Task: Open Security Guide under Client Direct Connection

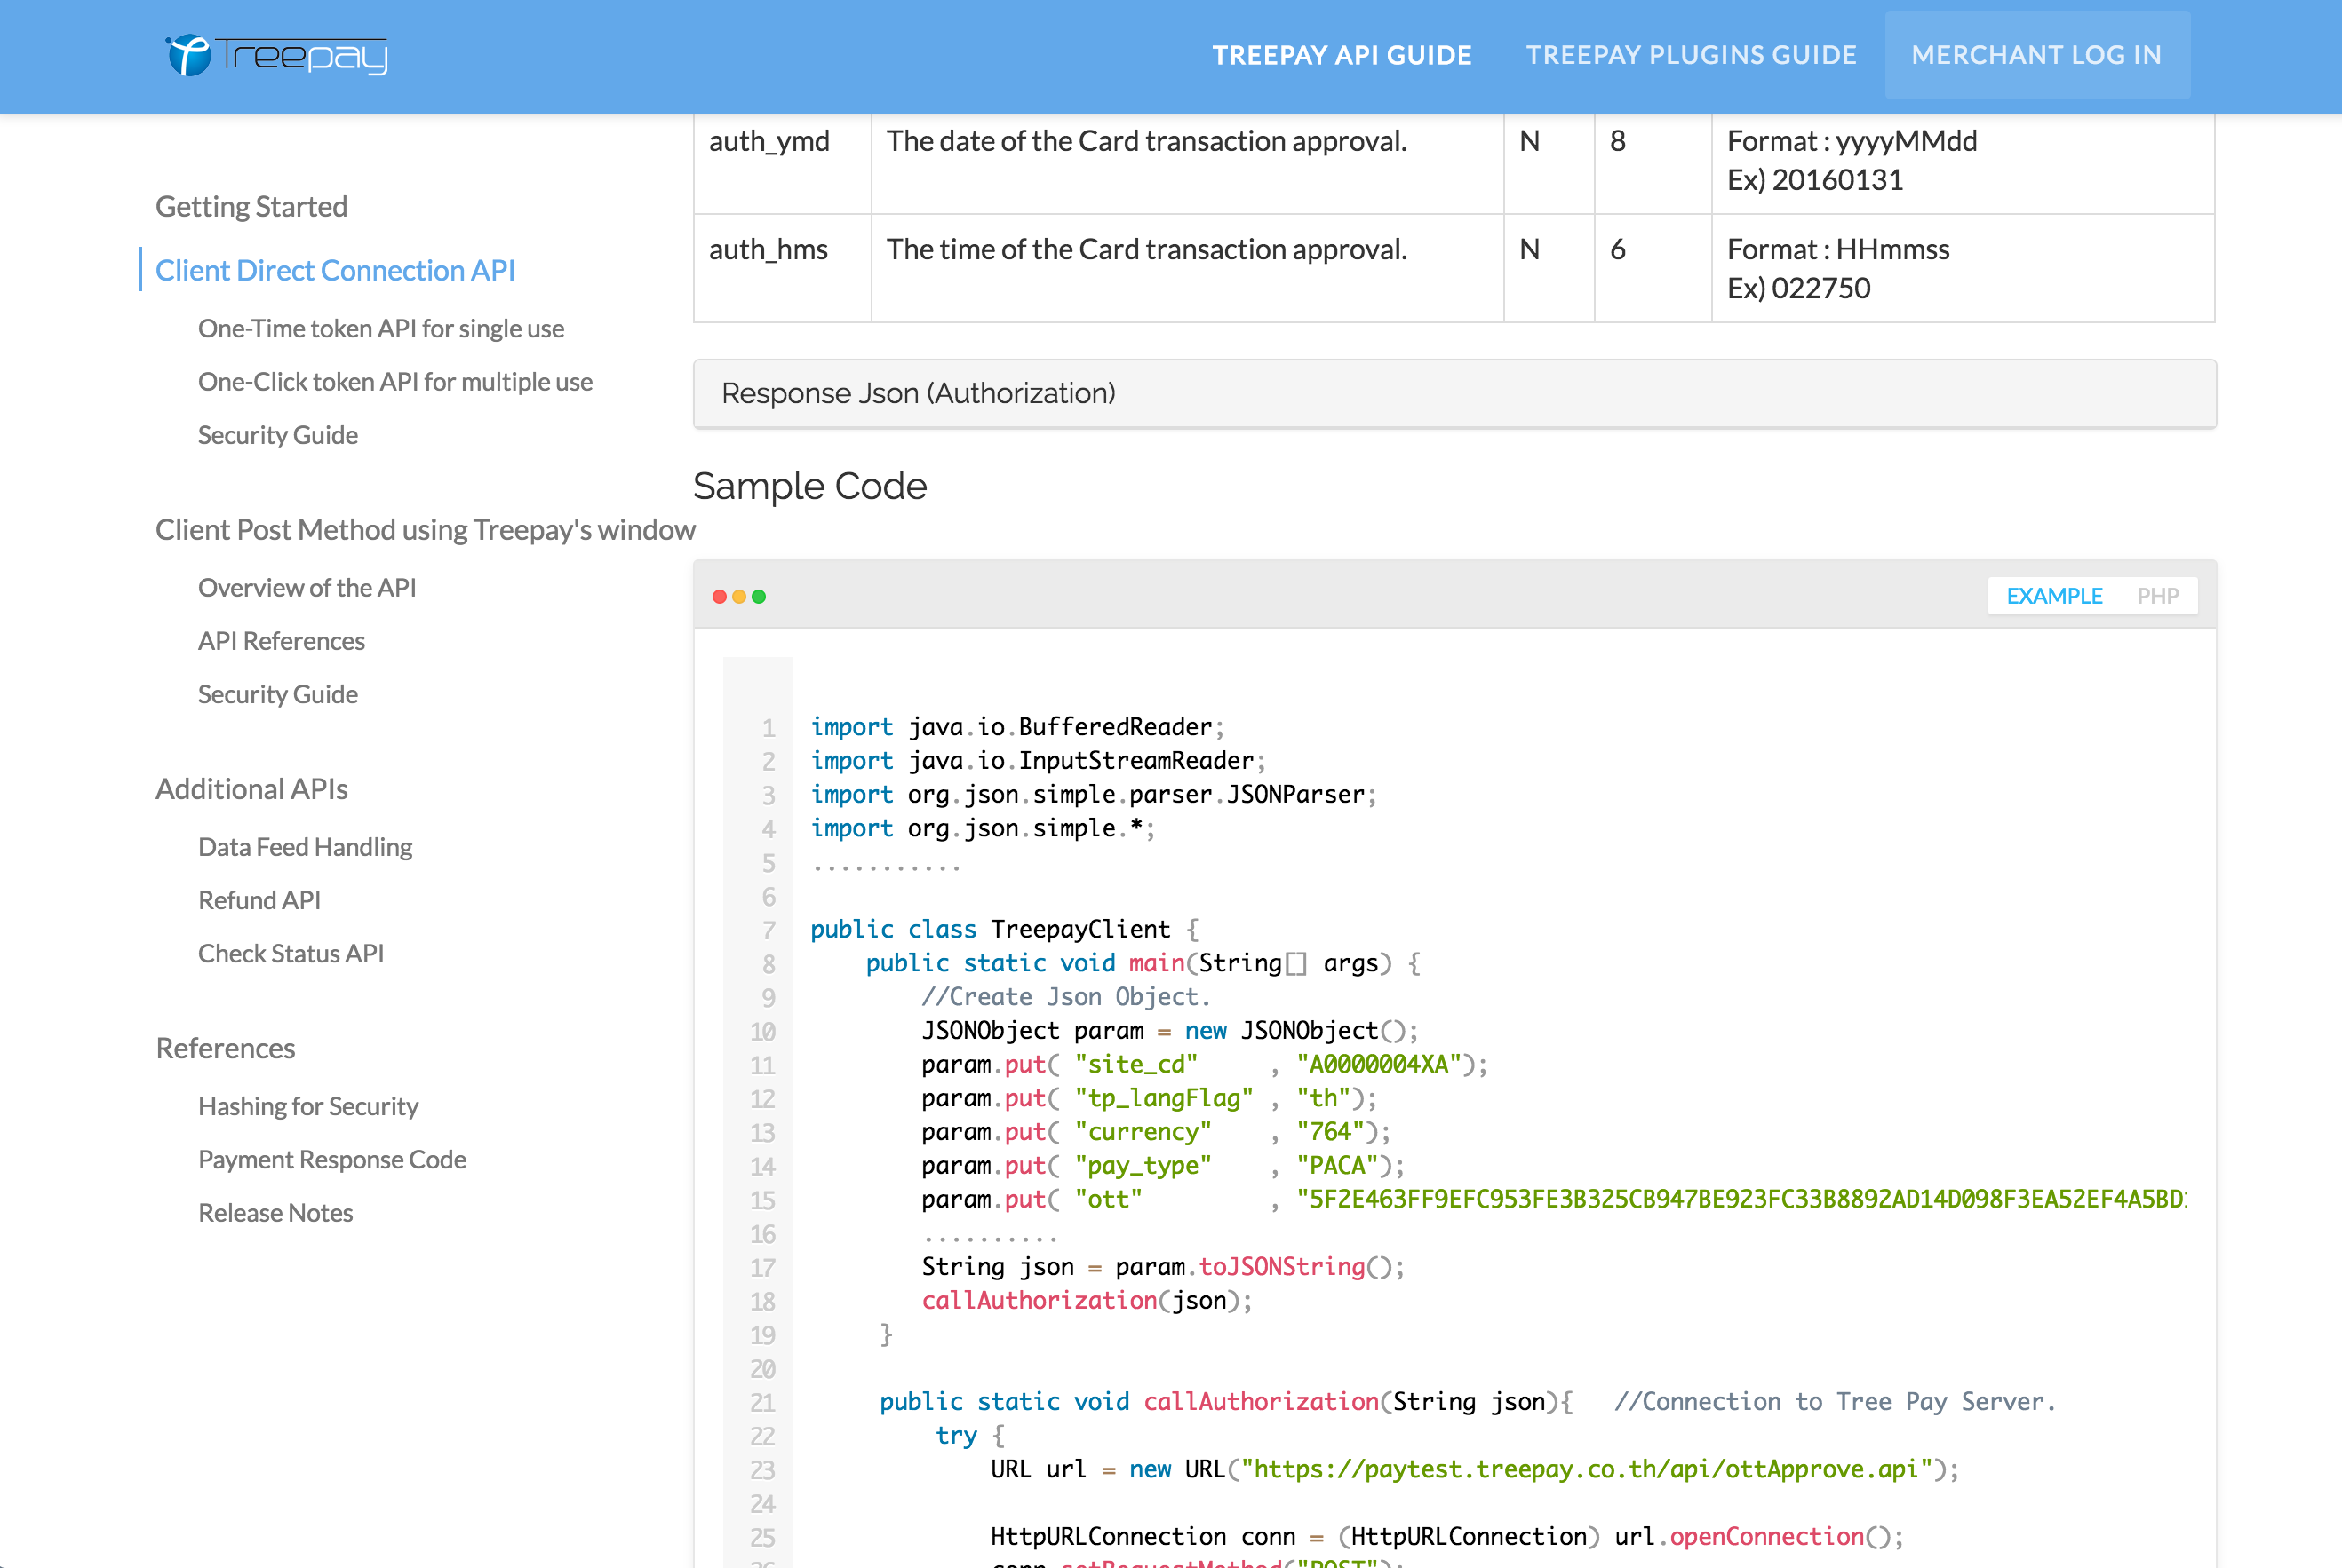Action: (278, 434)
